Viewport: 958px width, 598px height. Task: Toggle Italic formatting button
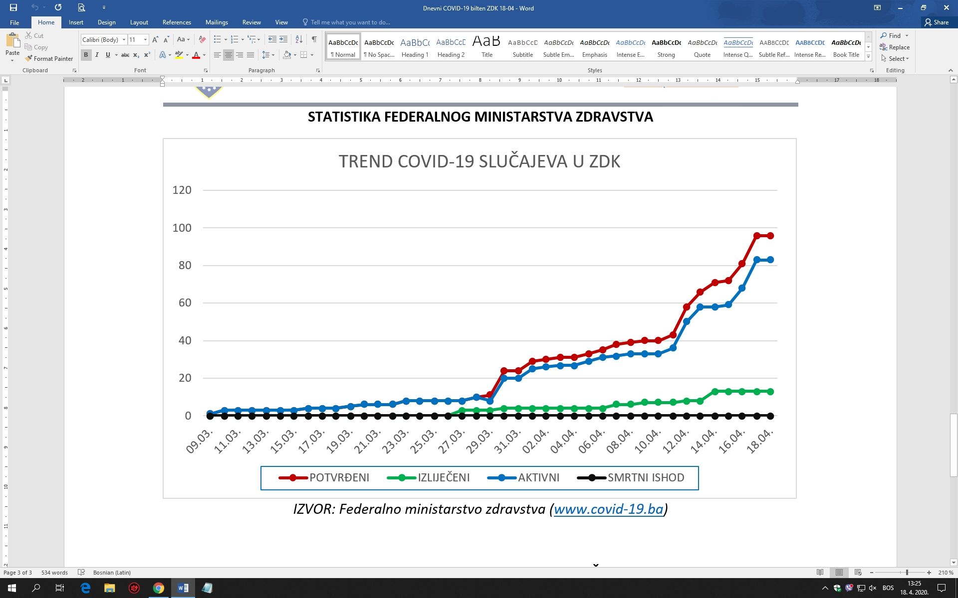point(97,55)
